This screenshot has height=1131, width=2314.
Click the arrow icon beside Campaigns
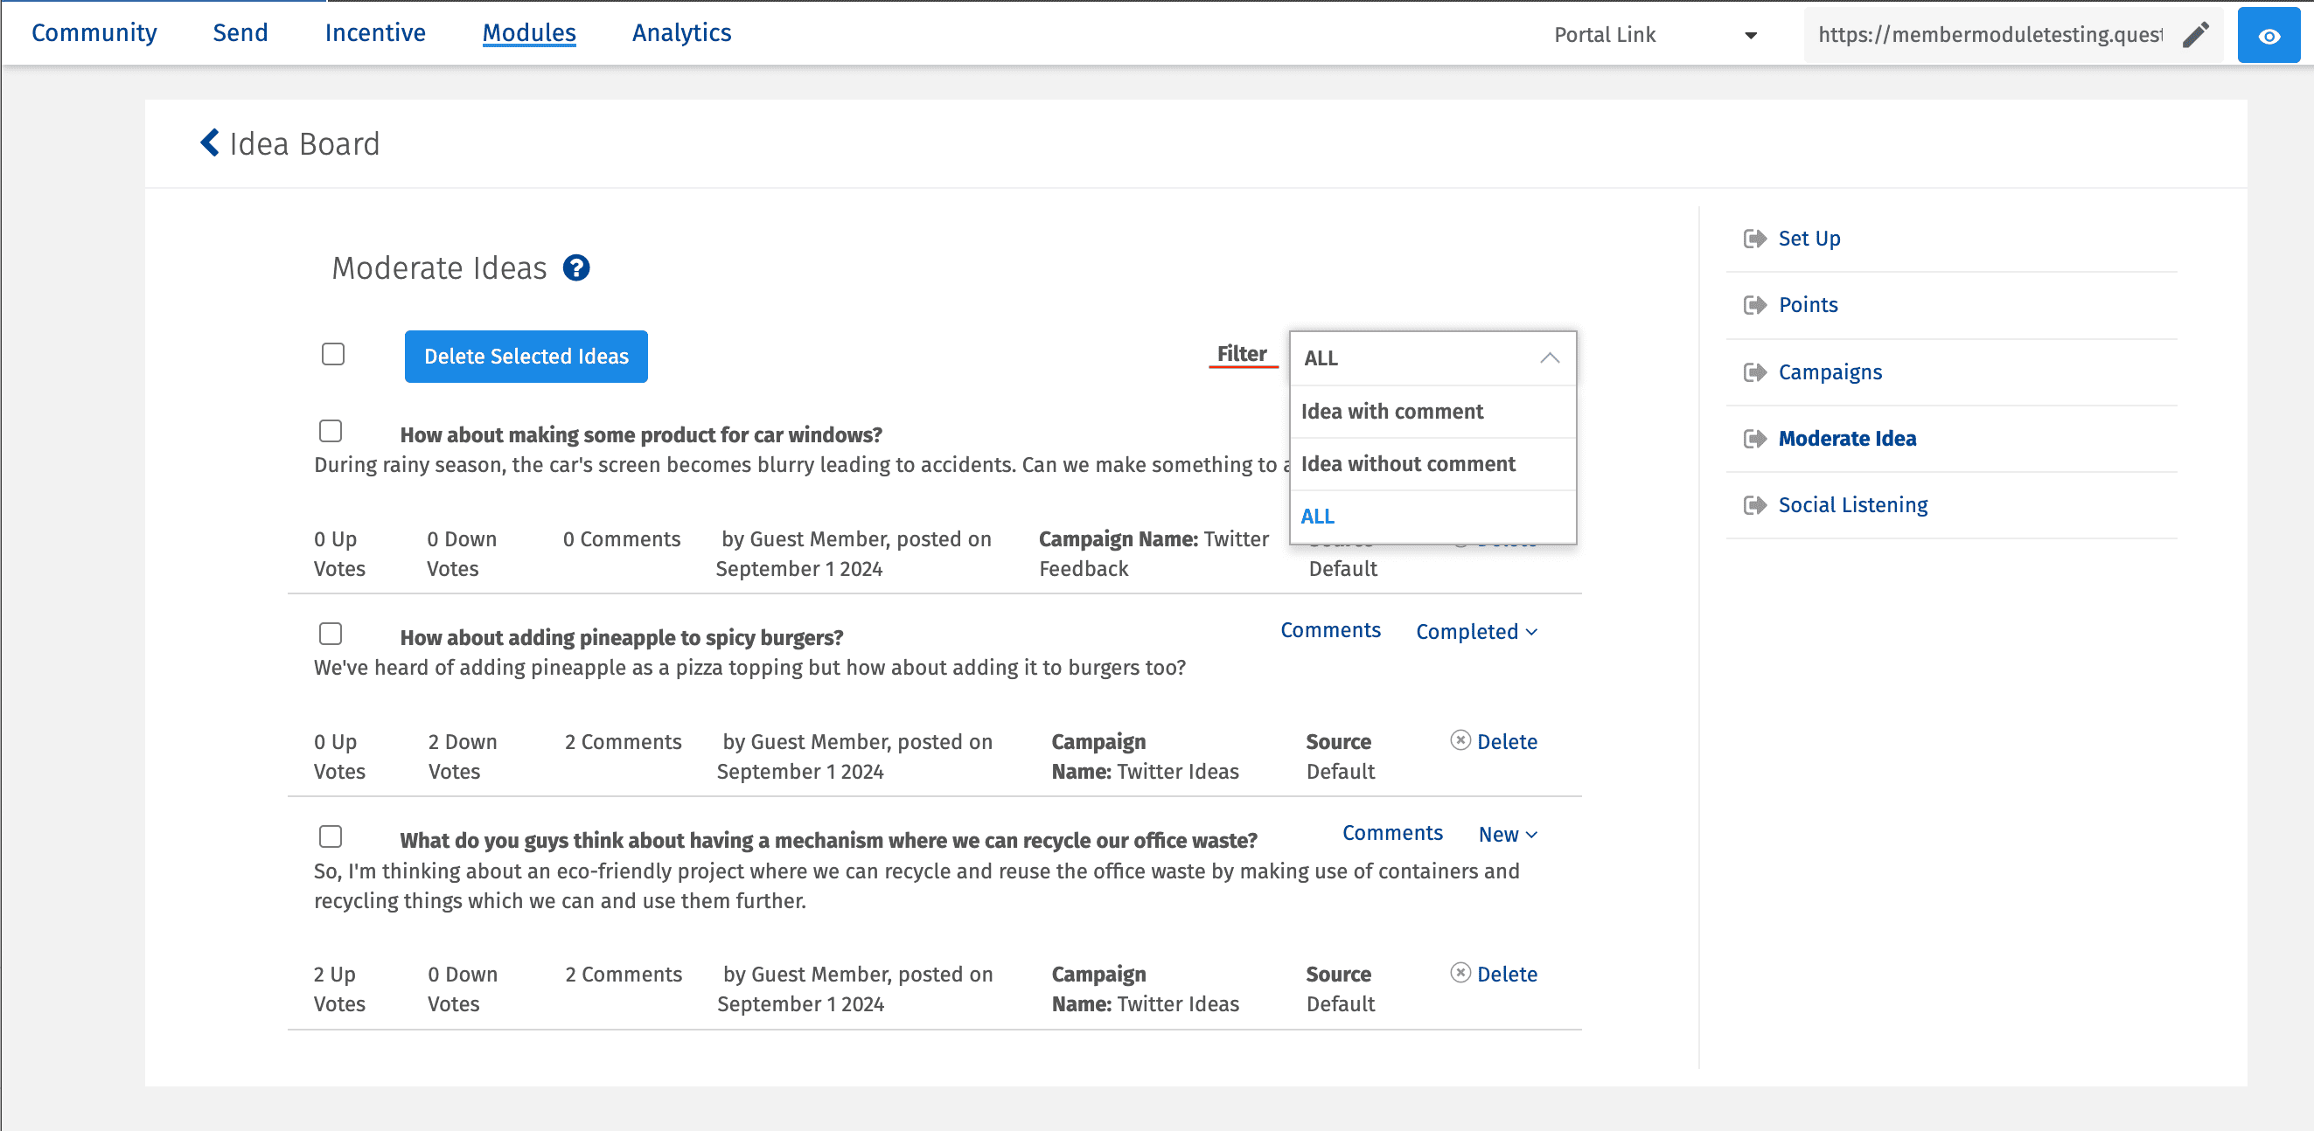1753,372
